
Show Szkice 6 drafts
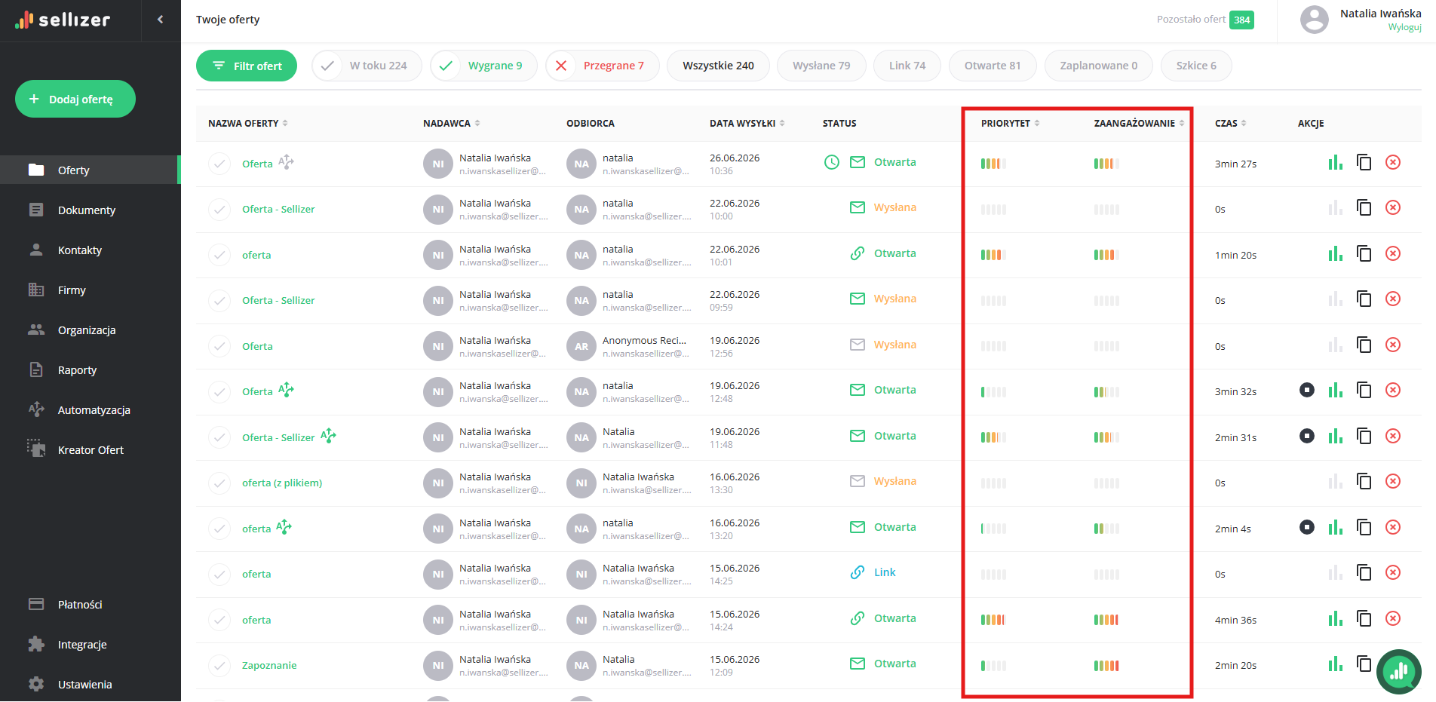(1196, 66)
